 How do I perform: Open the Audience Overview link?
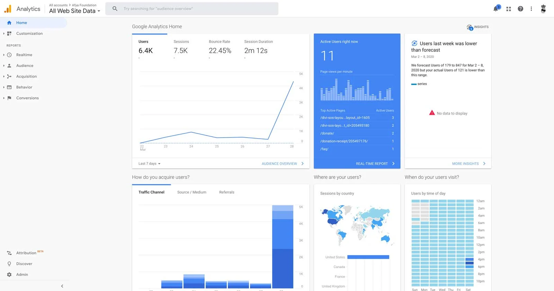coord(283,164)
